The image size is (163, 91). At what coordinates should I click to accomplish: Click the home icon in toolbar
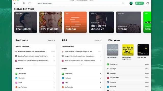[x=24, y=3]
